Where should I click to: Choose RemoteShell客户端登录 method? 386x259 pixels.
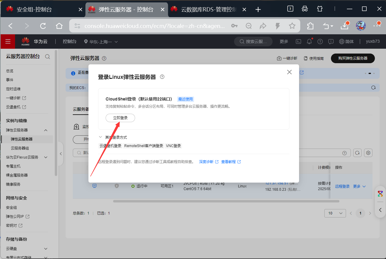point(144,146)
